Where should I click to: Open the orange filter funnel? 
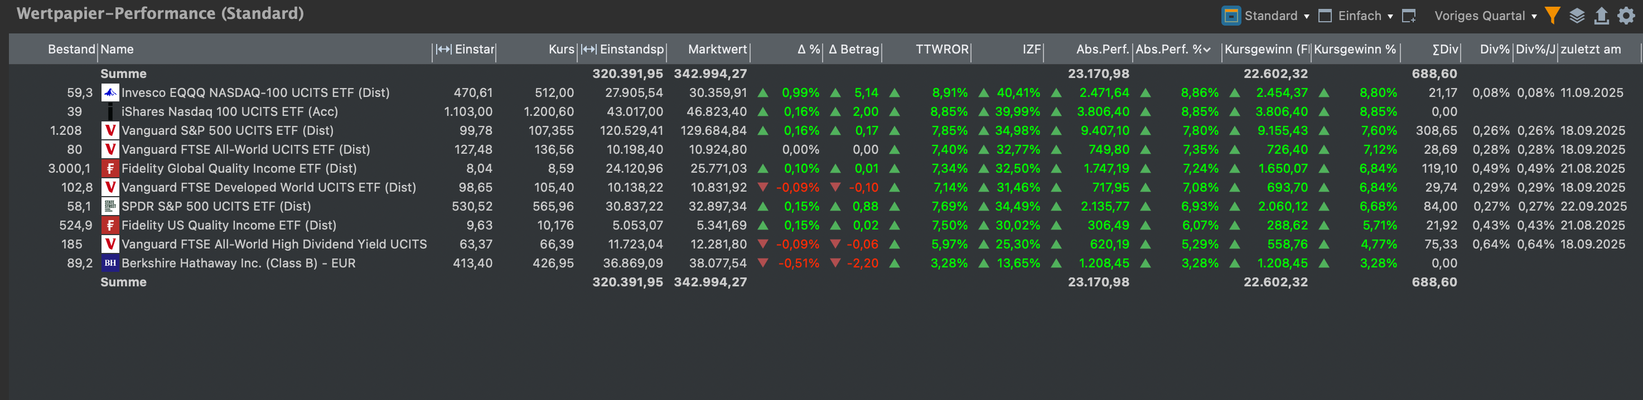click(x=1553, y=16)
